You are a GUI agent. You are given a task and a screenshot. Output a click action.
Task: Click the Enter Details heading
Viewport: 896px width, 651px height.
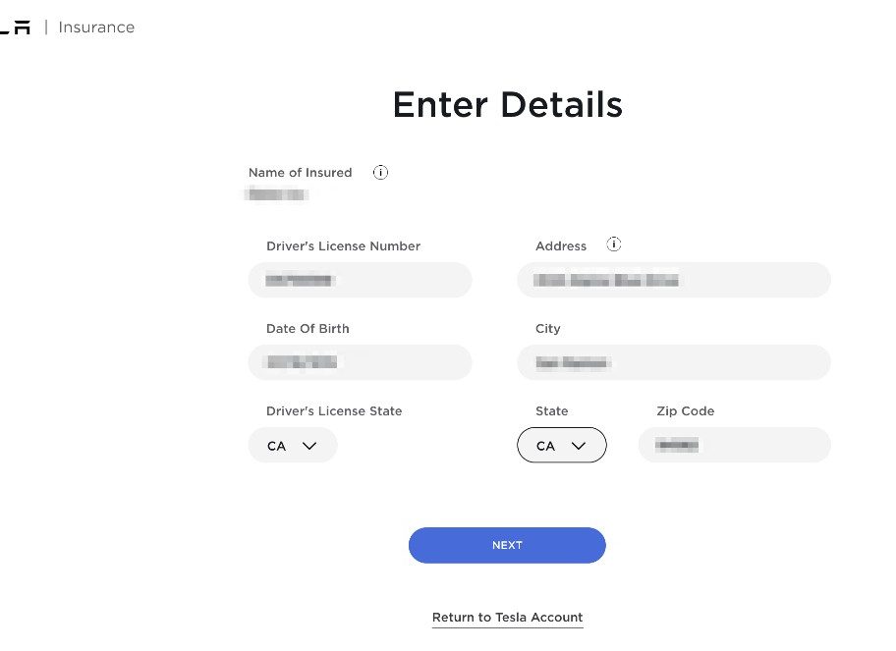click(507, 104)
